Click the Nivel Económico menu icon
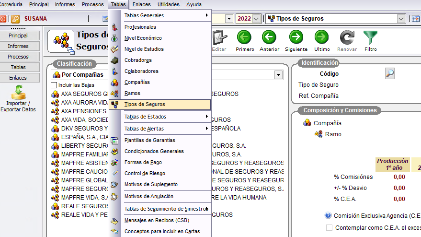 (114, 38)
